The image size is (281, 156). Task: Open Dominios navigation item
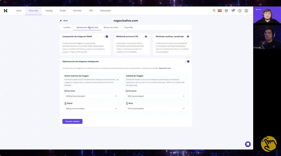77,11
